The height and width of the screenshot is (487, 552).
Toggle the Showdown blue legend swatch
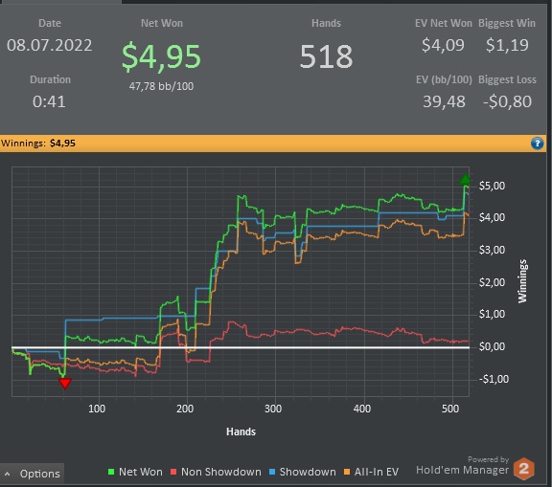(272, 472)
